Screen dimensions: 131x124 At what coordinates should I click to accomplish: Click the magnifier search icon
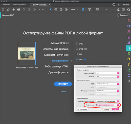[x=24, y=9]
